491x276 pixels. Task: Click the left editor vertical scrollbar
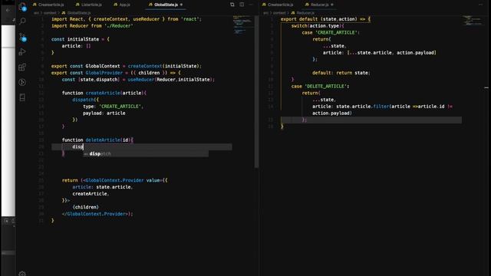pos(257,91)
